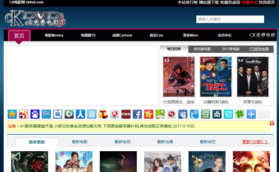Click the green four-leaf clover icon
This screenshot has height=172, width=279.
click(x=240, y=114)
